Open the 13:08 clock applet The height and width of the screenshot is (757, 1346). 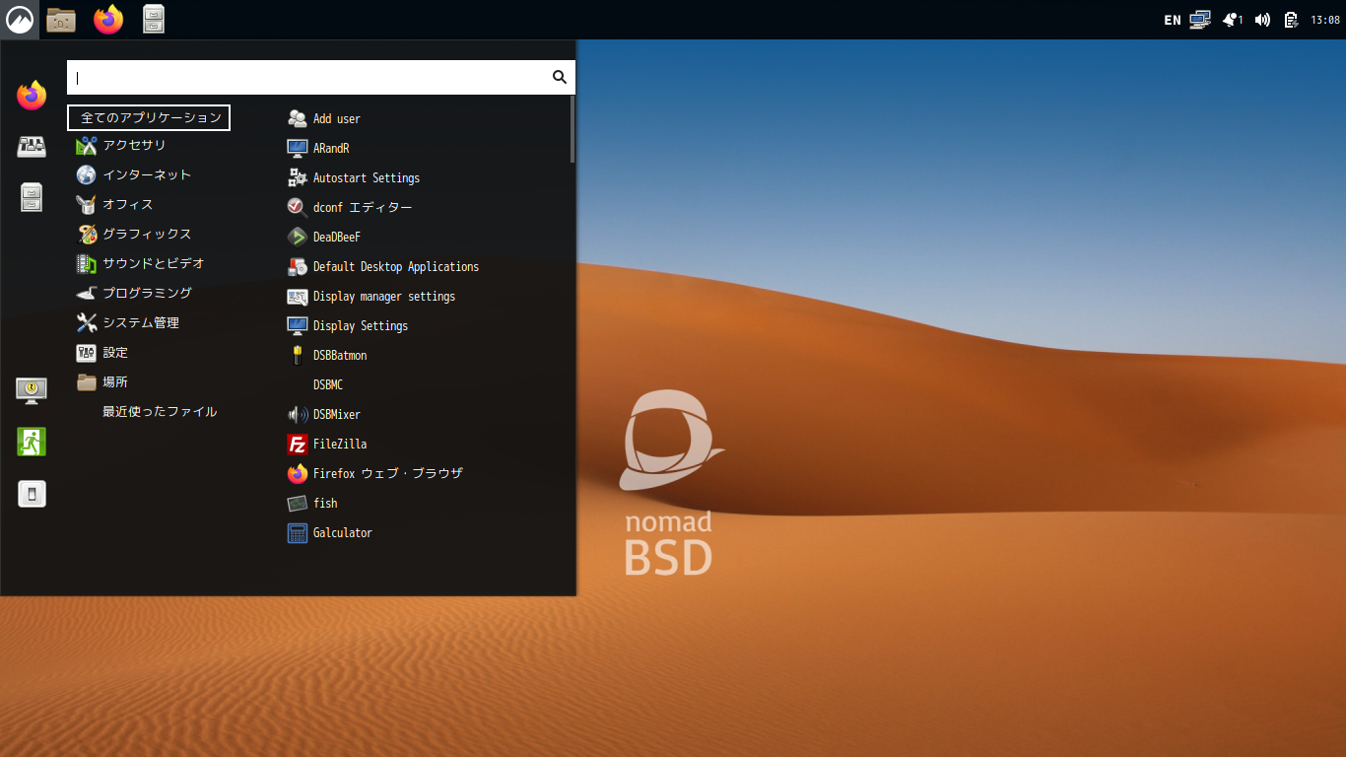click(1324, 20)
